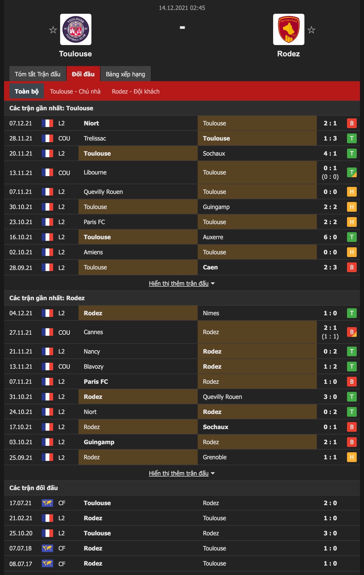
Task: Favorite Rodez with the star icon
Action: (311, 30)
